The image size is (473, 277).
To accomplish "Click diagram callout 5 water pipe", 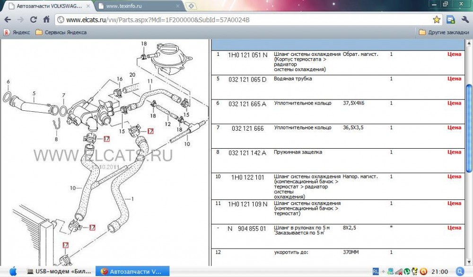I will click(34, 93).
